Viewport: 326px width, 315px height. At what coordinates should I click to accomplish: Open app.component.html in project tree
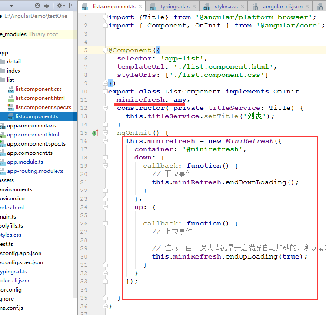[x=33, y=135]
